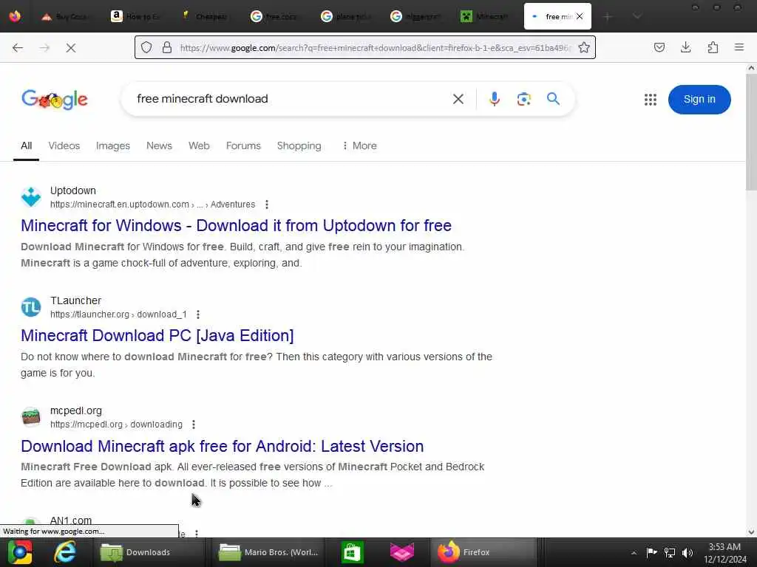List all tabs dropdown arrow

tap(637, 16)
